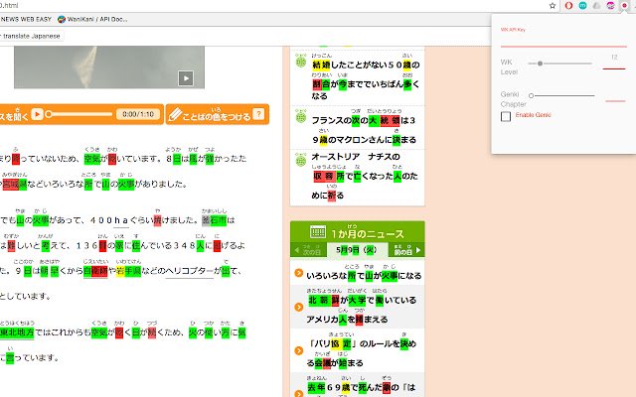Open the pink character extension icon

click(x=610, y=6)
